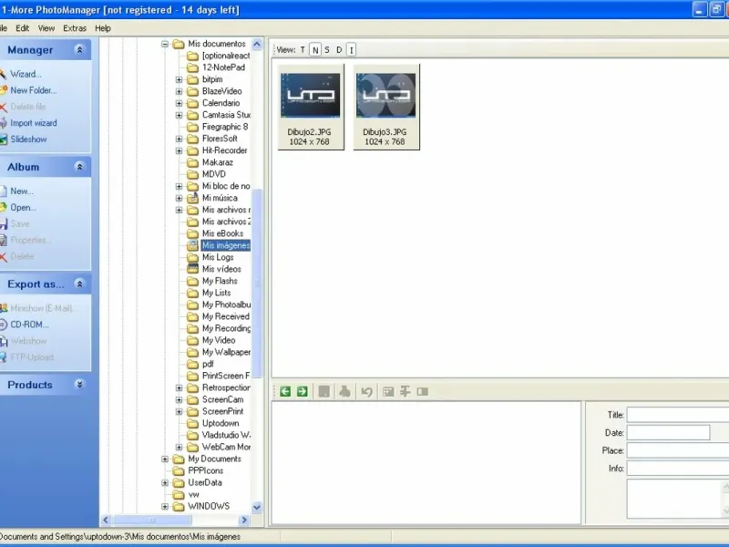Open the Help menu
The height and width of the screenshot is (547, 729).
click(x=103, y=28)
